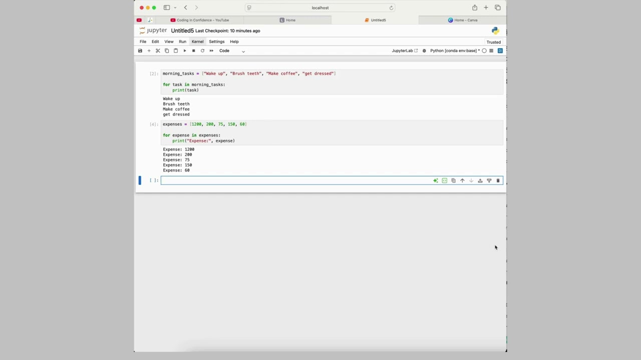The image size is (641, 360).
Task: Show Safari tab overview
Action: pyautogui.click(x=497, y=7)
